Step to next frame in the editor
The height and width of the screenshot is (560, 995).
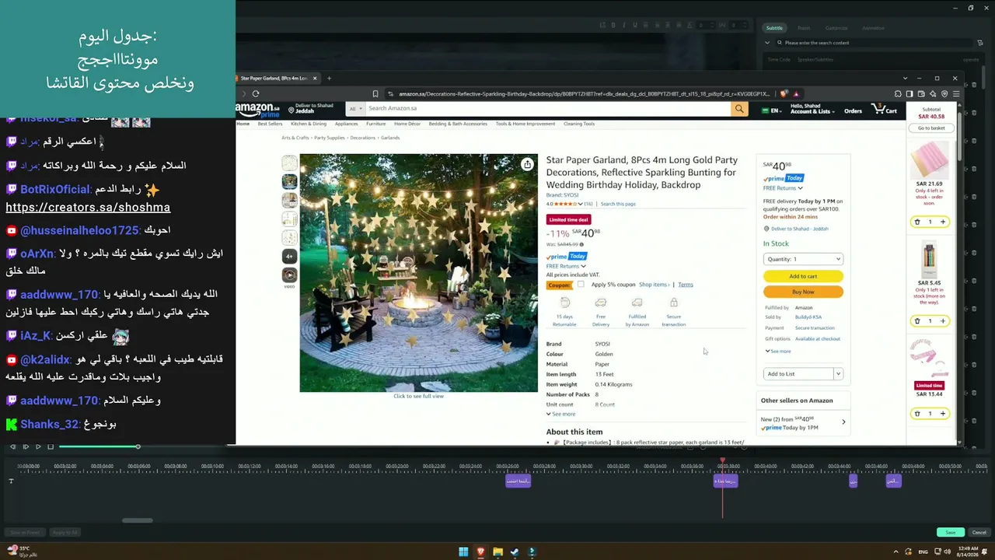point(26,446)
